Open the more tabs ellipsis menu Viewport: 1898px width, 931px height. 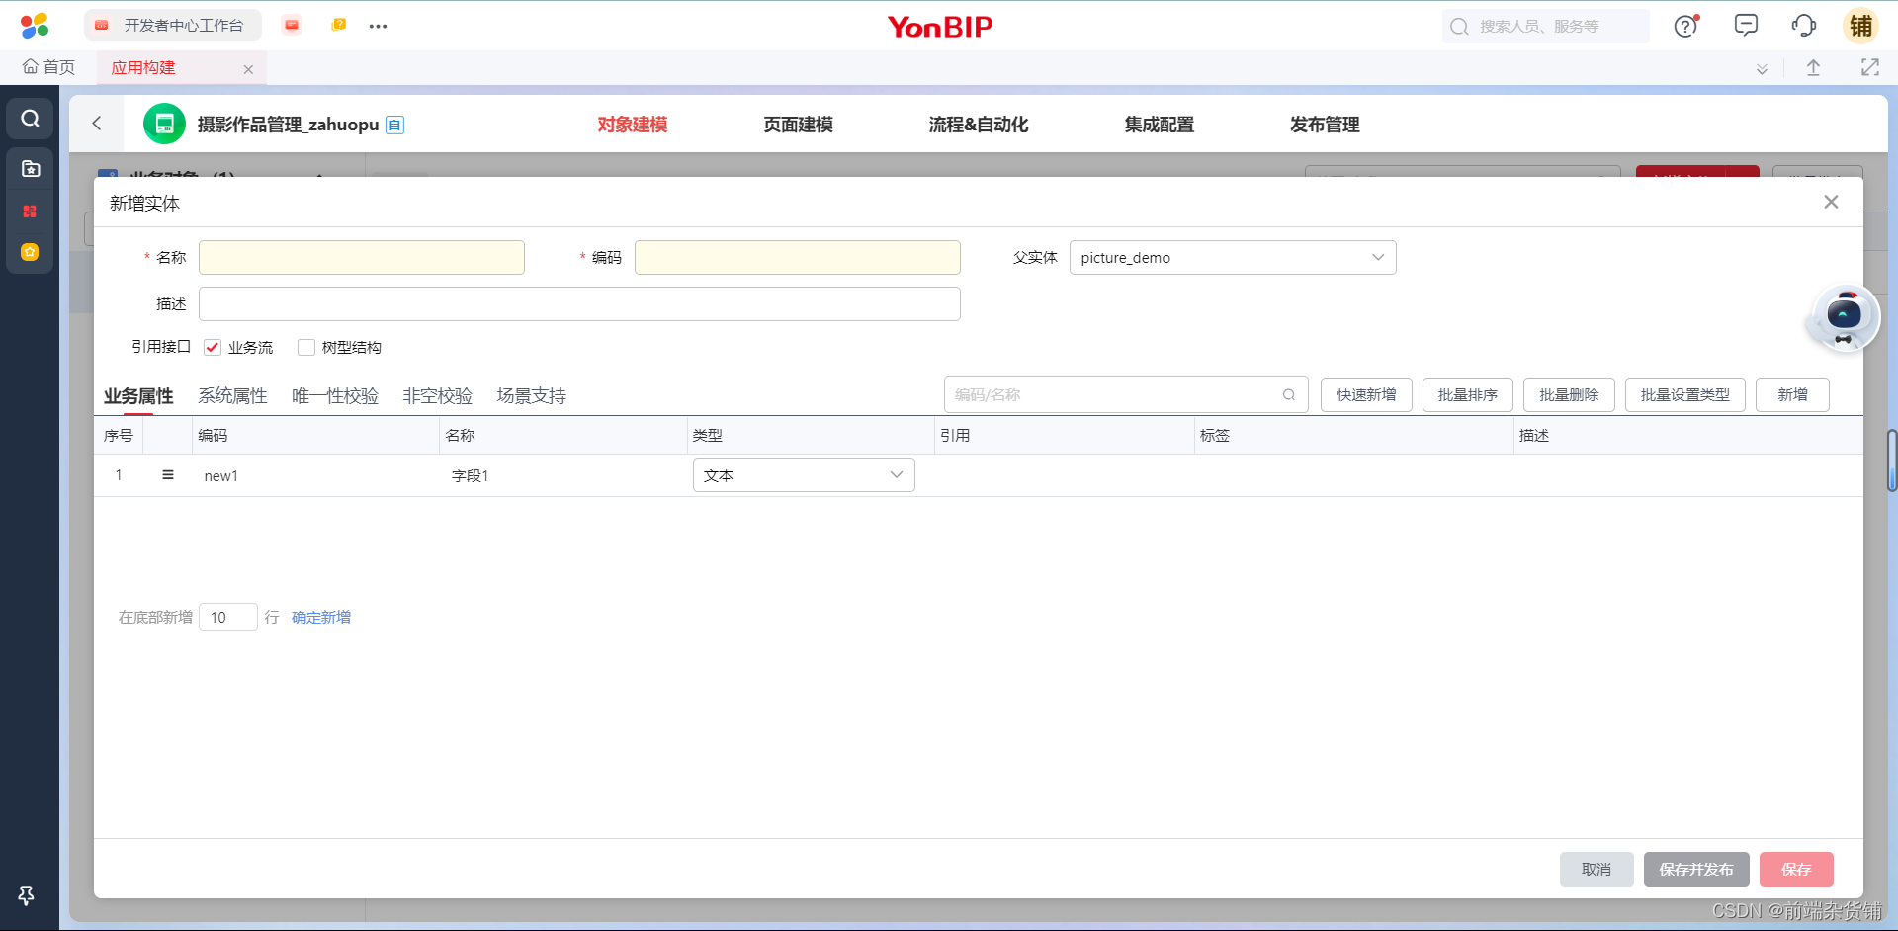point(378,26)
